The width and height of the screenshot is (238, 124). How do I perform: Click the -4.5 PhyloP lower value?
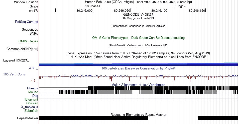(33, 81)
